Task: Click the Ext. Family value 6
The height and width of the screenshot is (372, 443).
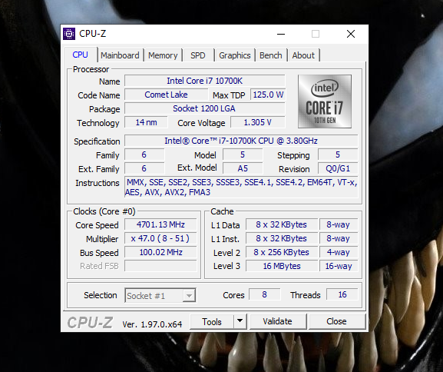Action: [x=144, y=168]
